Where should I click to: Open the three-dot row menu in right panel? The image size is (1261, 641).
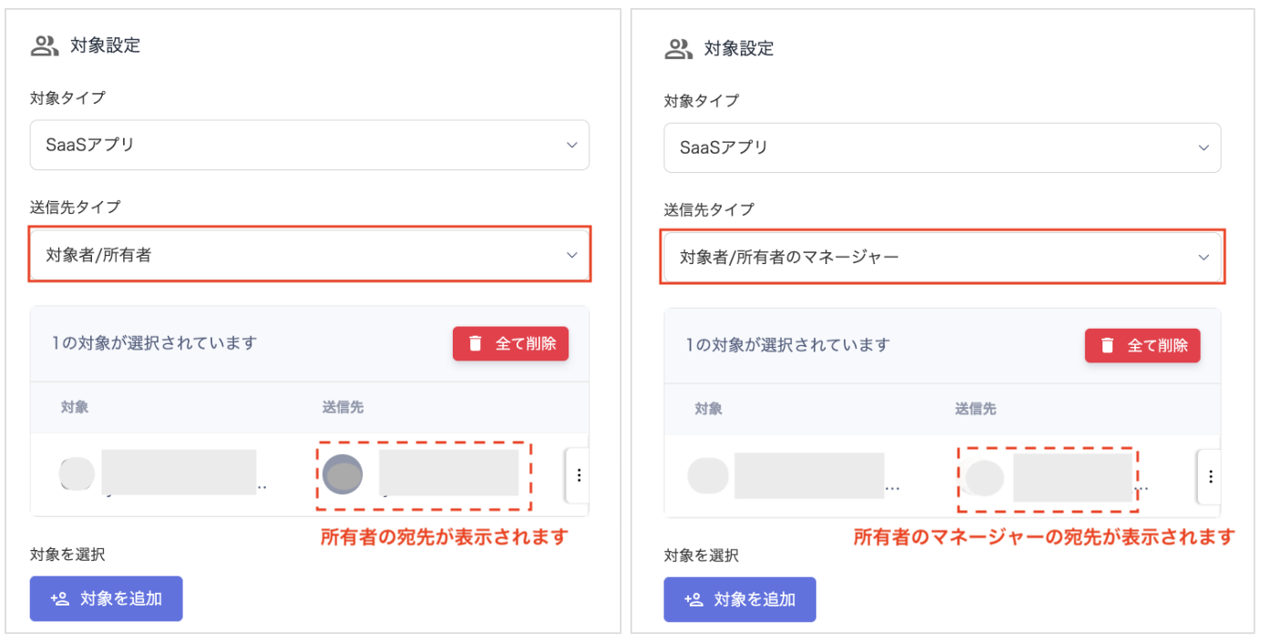coord(1210,476)
